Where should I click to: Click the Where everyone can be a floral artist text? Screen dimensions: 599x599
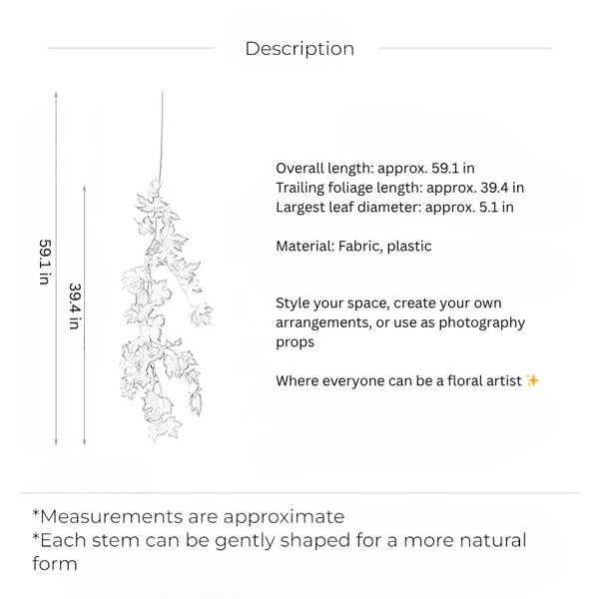coord(398,381)
